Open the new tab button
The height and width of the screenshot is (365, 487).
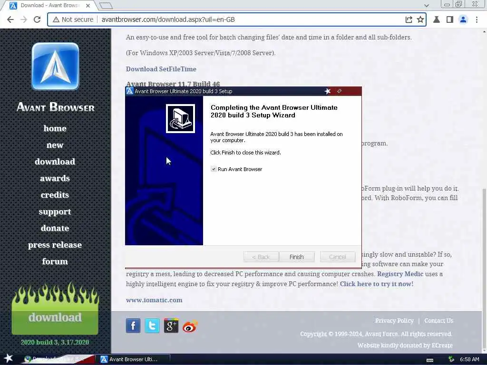[106, 6]
